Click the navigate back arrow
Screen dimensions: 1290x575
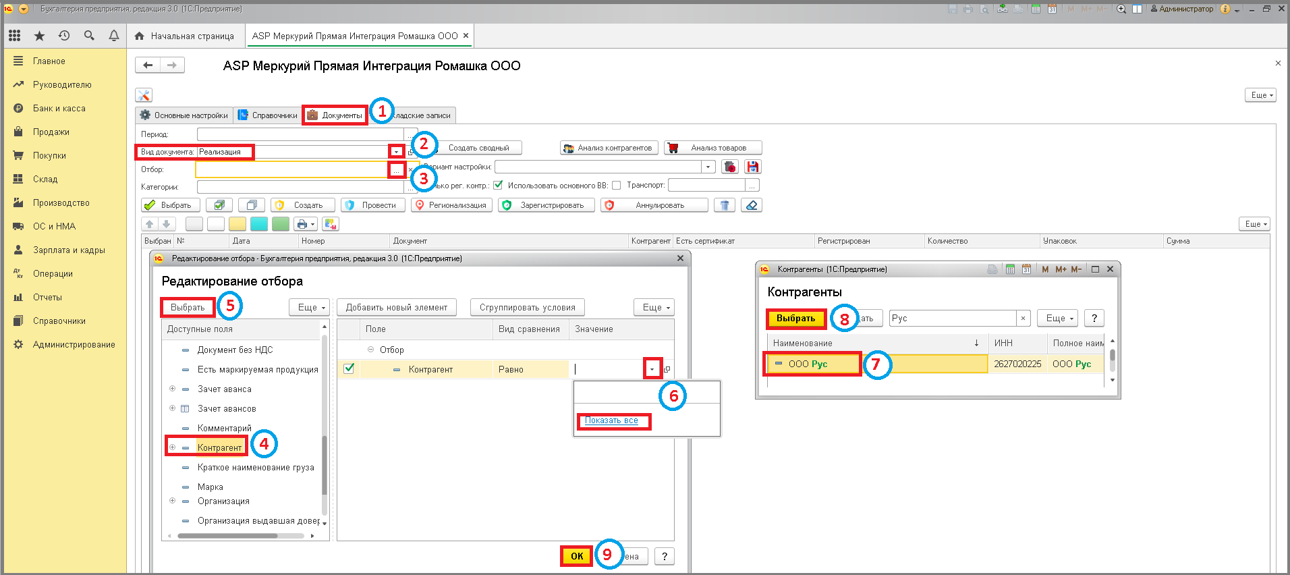[x=148, y=65]
